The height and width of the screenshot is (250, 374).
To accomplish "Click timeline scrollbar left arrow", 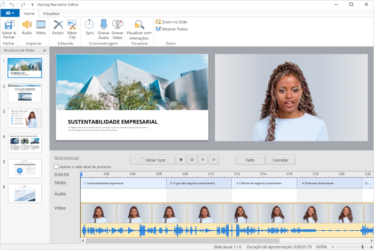I will (x=83, y=241).
